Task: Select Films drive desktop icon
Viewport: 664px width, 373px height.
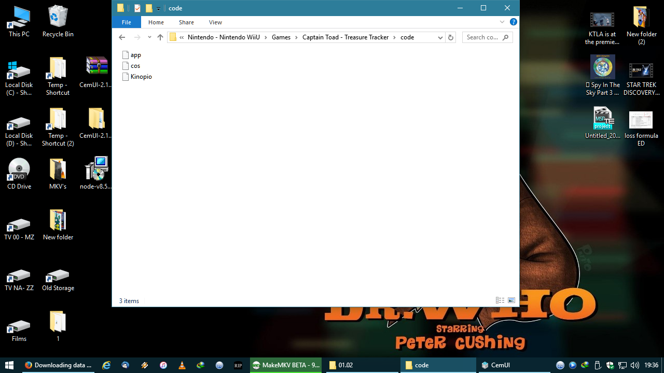Action: pyautogui.click(x=19, y=330)
